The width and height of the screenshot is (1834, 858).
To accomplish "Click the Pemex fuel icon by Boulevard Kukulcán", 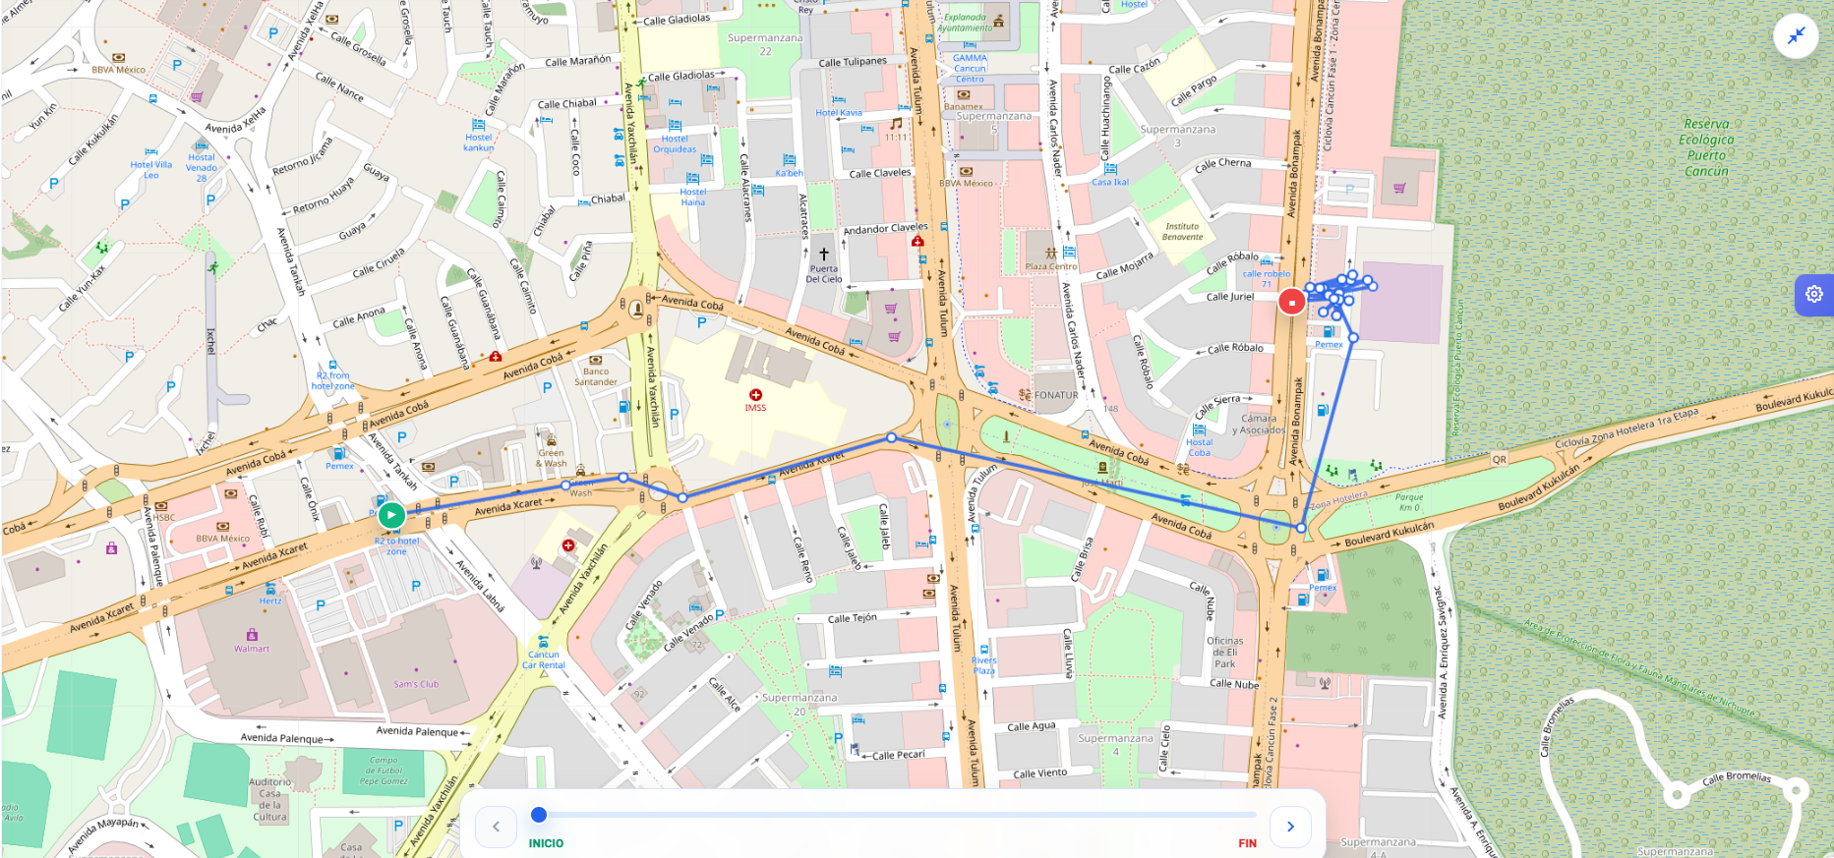I will (1322, 575).
